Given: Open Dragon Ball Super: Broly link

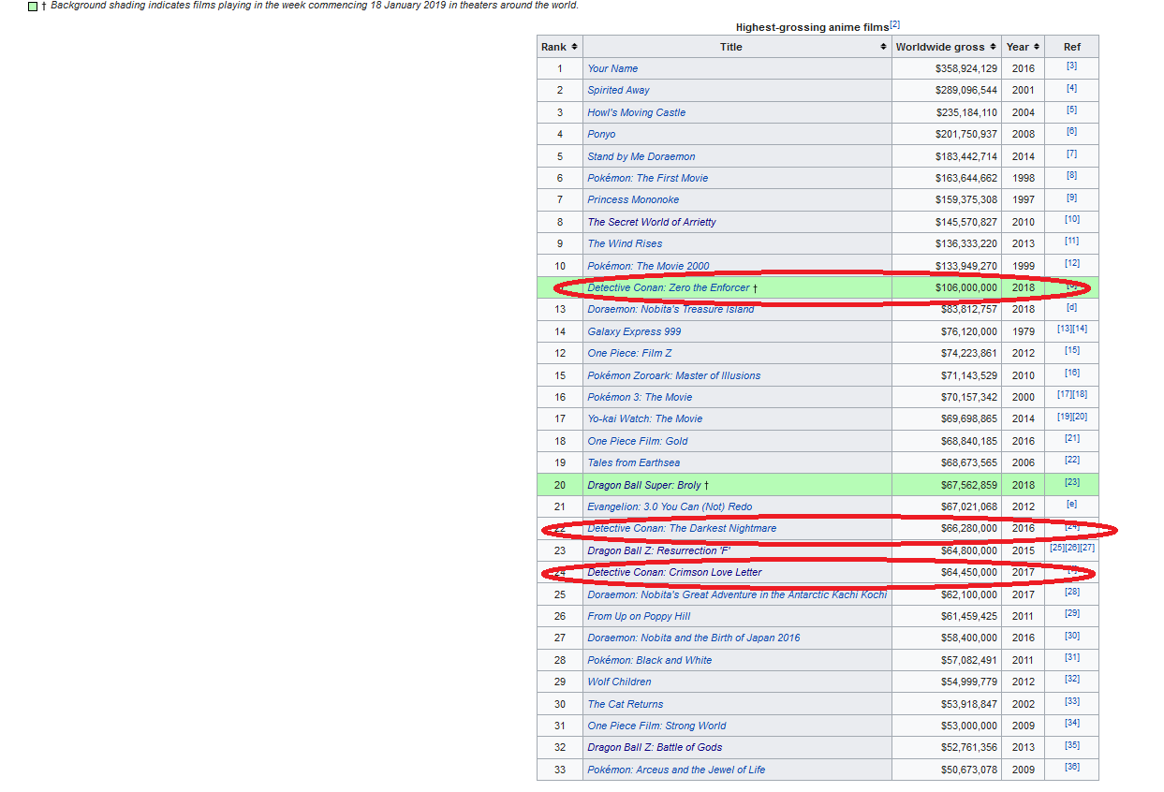Looking at the screenshot, I should pyautogui.click(x=643, y=485).
